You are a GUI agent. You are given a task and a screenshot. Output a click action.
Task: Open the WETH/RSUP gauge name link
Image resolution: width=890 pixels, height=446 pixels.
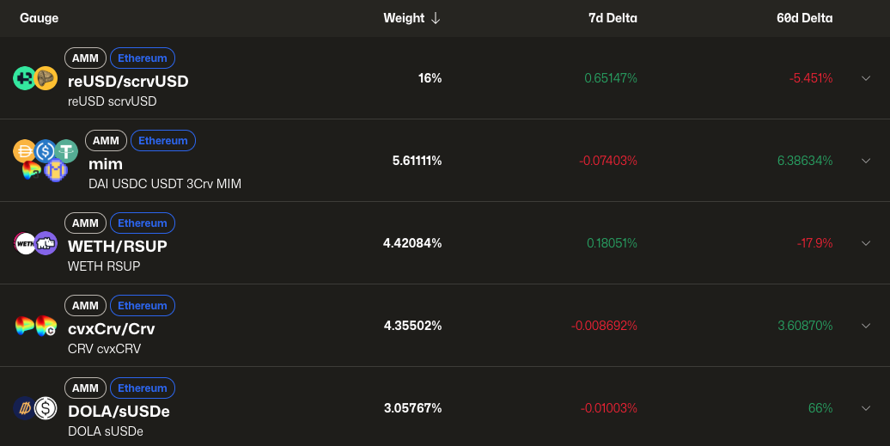coord(117,246)
